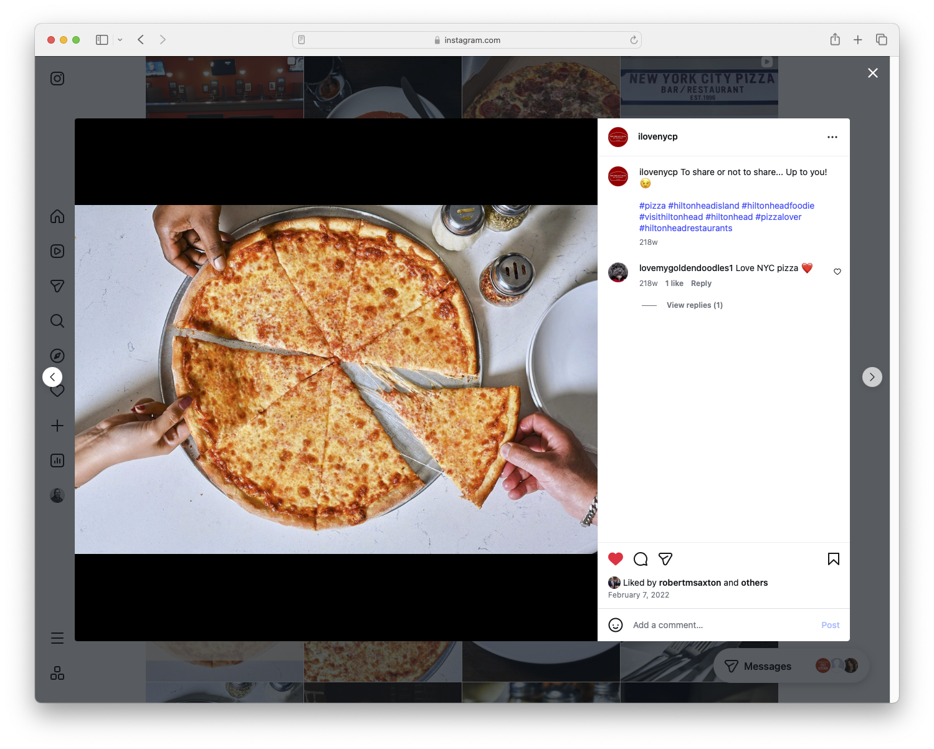Click Reply on lovemygoldendoodles1's comment
This screenshot has height=749, width=934.
(701, 283)
